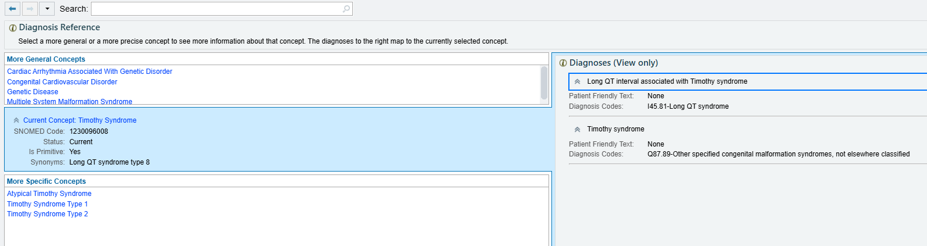This screenshot has height=246, width=927.
Task: Click the forward navigation arrow
Action: click(x=30, y=9)
